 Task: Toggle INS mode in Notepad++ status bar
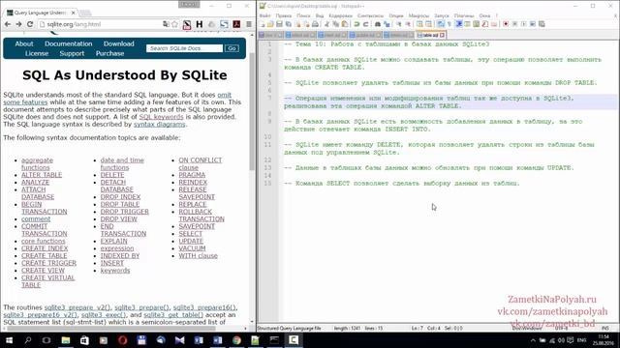604,329
